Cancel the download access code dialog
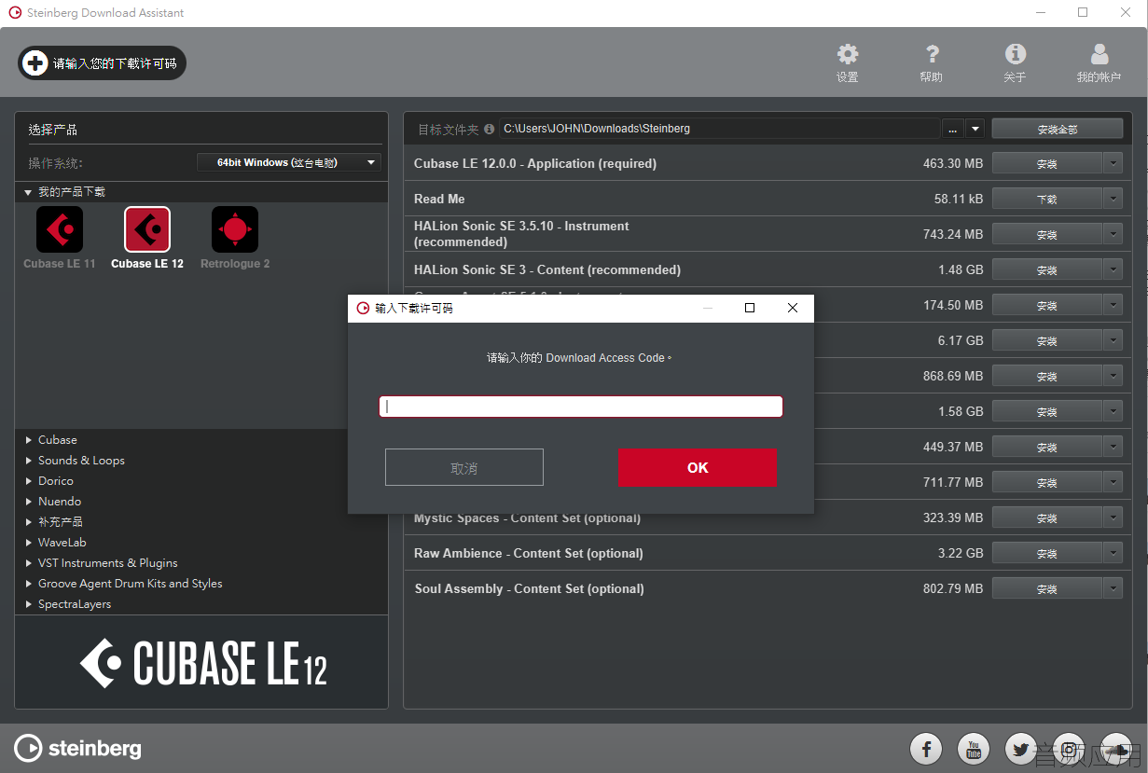This screenshot has height=773, width=1148. pos(463,467)
